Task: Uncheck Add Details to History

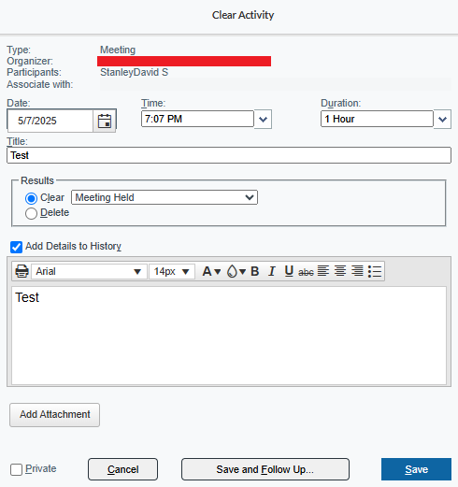Action: [16, 247]
